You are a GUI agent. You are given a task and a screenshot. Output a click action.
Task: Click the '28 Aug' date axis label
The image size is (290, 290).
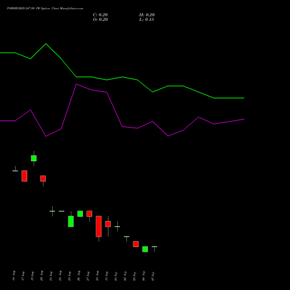coord(97,275)
